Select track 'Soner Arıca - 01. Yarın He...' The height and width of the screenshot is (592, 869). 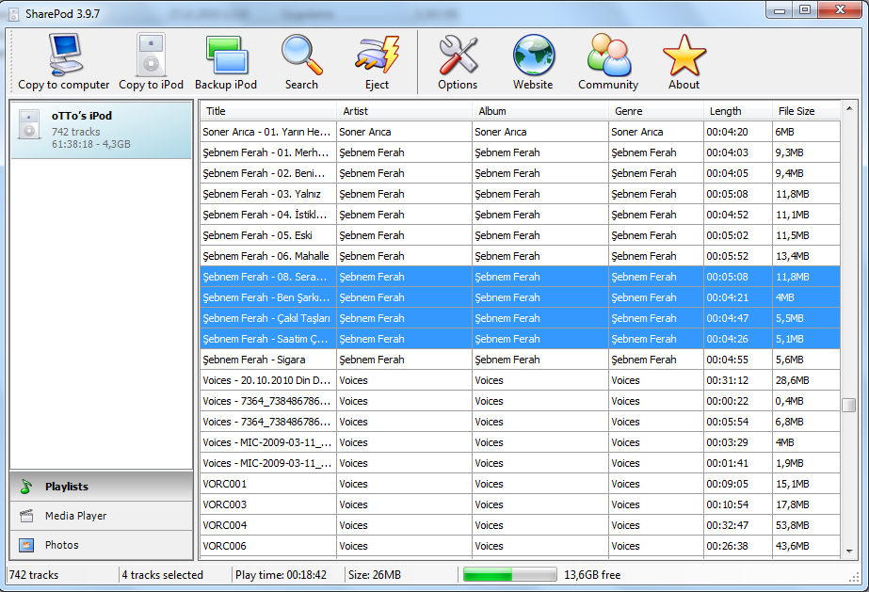pos(268,132)
